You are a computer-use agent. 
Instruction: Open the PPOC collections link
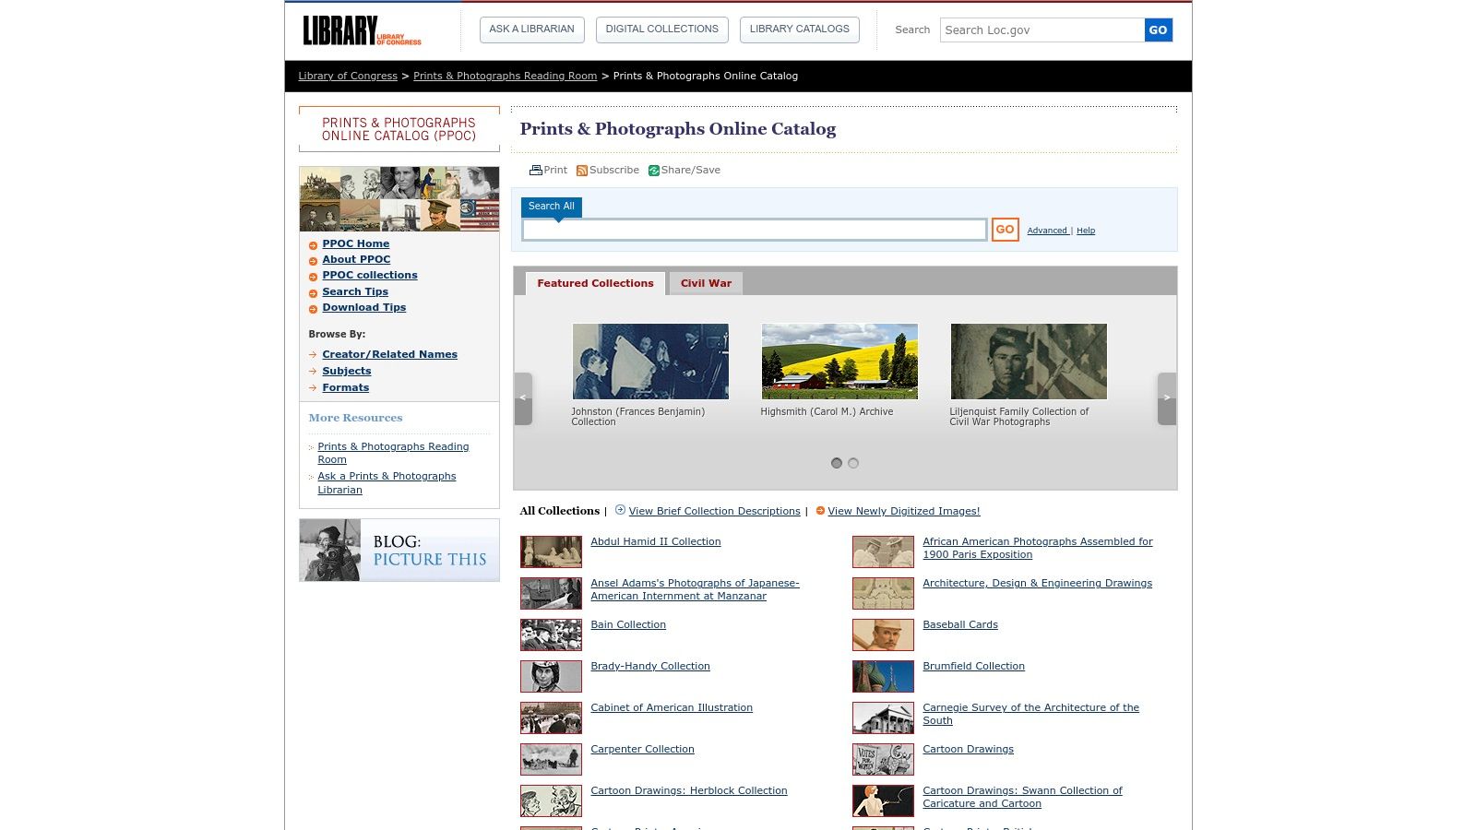click(x=369, y=275)
